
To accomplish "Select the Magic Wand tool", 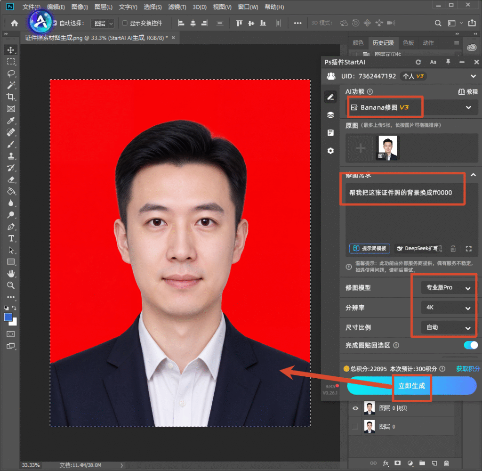I will click(11, 85).
